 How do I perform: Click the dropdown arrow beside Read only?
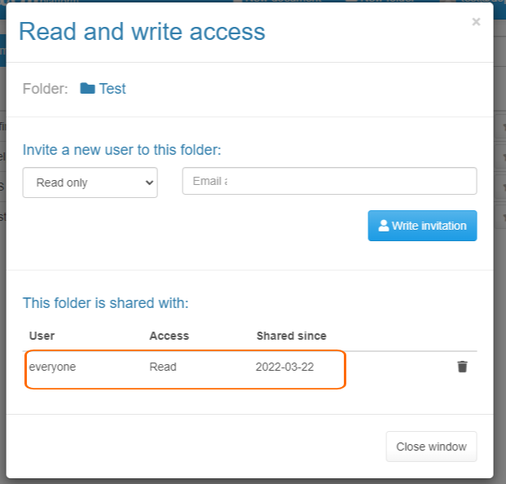coord(149,183)
